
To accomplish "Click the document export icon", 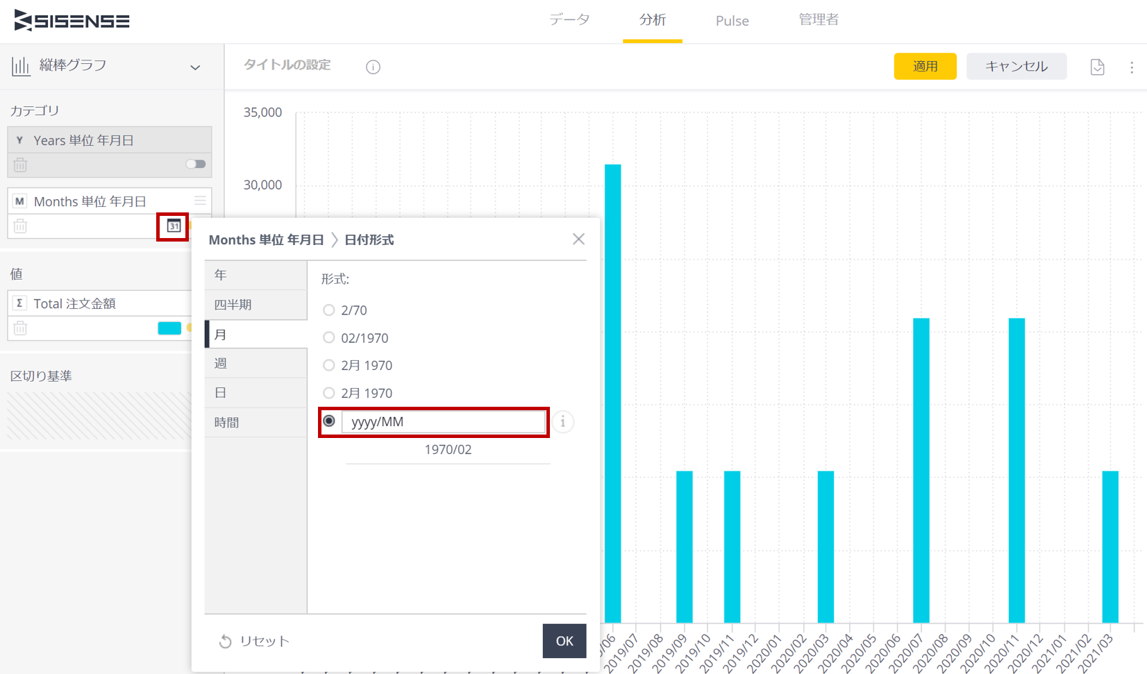I will tap(1097, 67).
